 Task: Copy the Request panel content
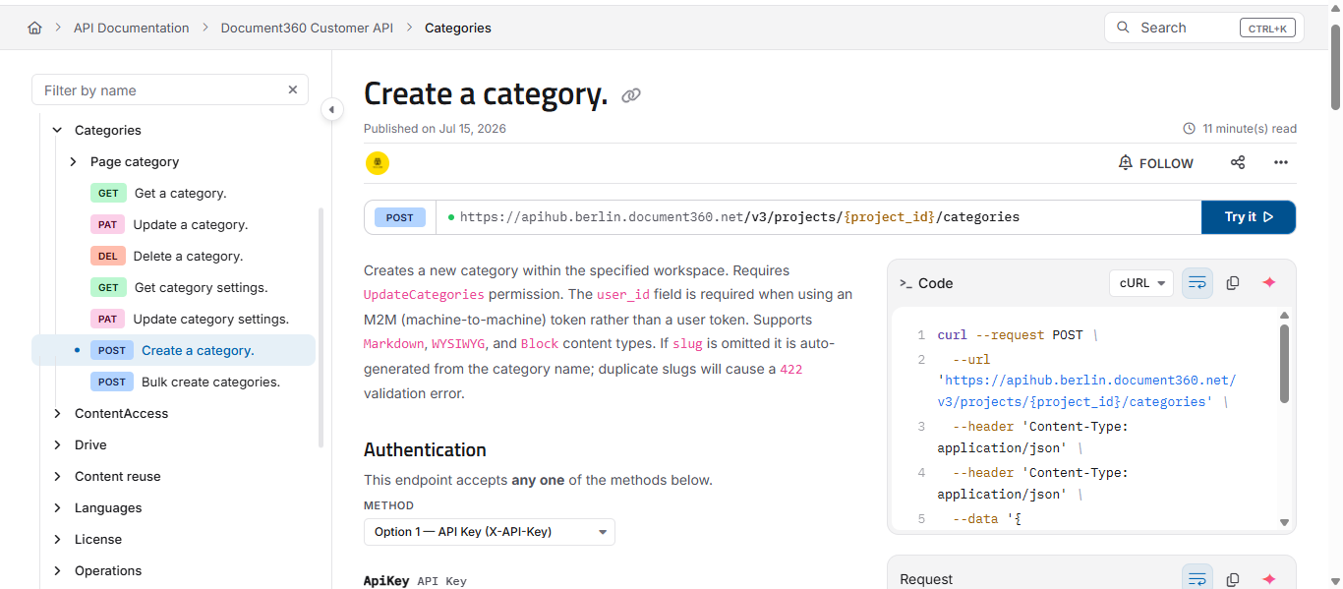(x=1233, y=580)
